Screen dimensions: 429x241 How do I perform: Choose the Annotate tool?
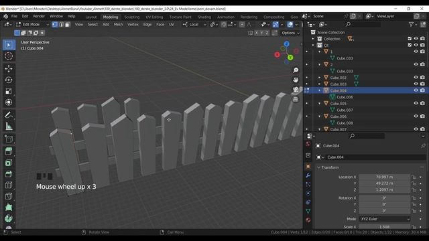point(9,114)
